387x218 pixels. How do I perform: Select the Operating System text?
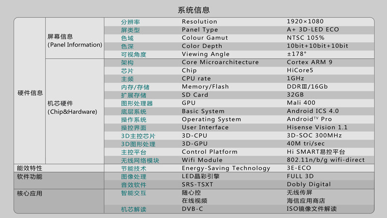click(x=211, y=119)
